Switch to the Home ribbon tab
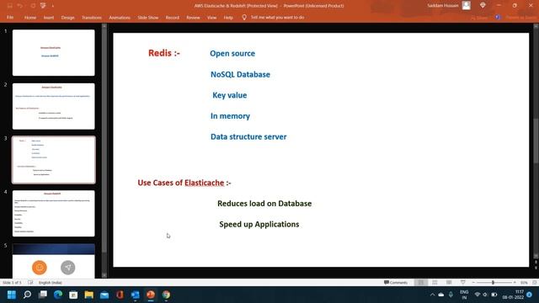 30,17
